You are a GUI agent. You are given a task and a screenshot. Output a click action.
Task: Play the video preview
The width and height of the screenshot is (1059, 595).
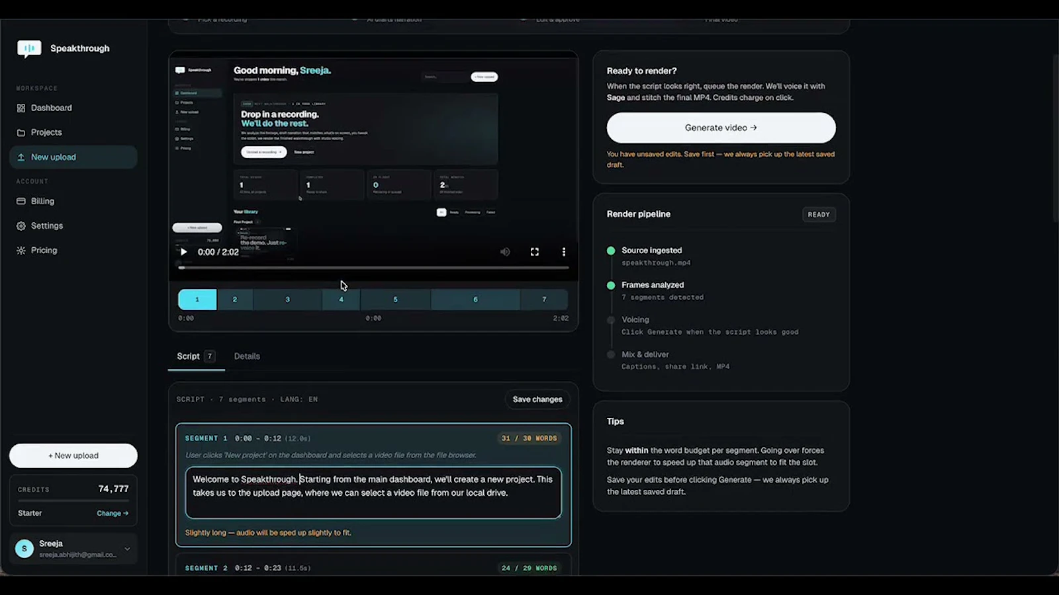(x=183, y=252)
